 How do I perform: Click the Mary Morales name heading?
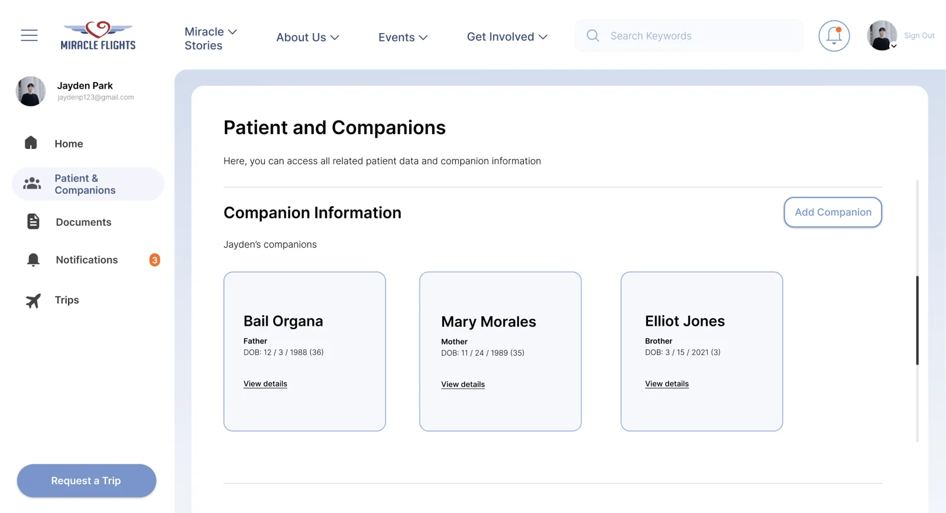tap(488, 322)
